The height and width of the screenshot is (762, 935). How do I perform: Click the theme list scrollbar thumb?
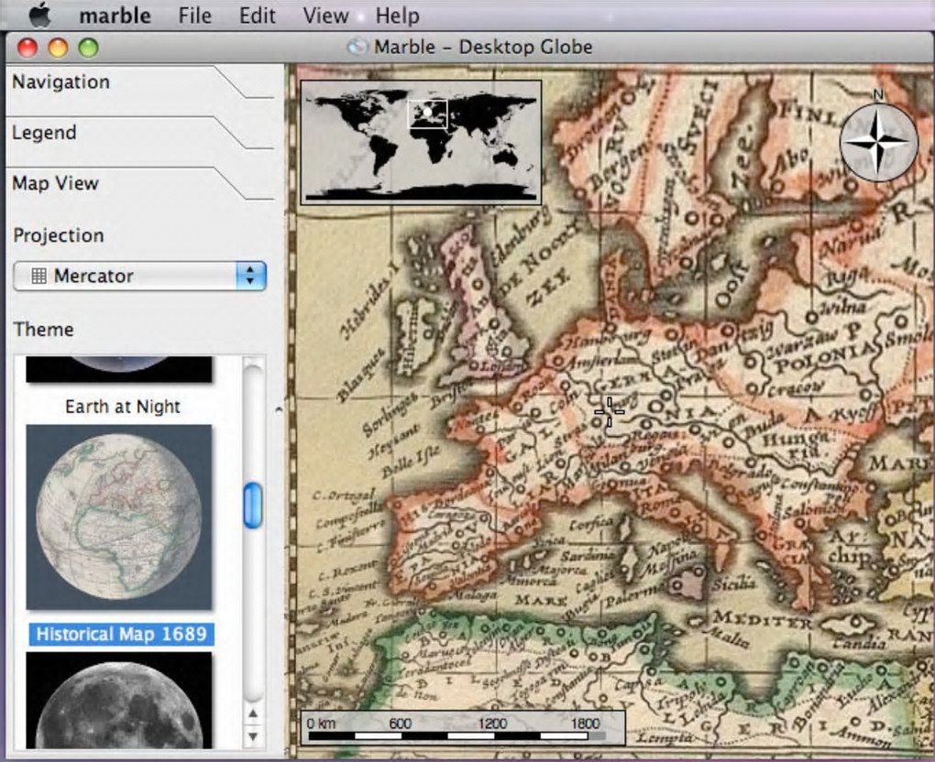252,505
